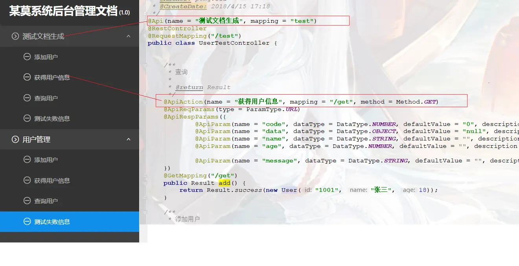
Task: Click the @RestController annotation text
Action: click(x=177, y=28)
